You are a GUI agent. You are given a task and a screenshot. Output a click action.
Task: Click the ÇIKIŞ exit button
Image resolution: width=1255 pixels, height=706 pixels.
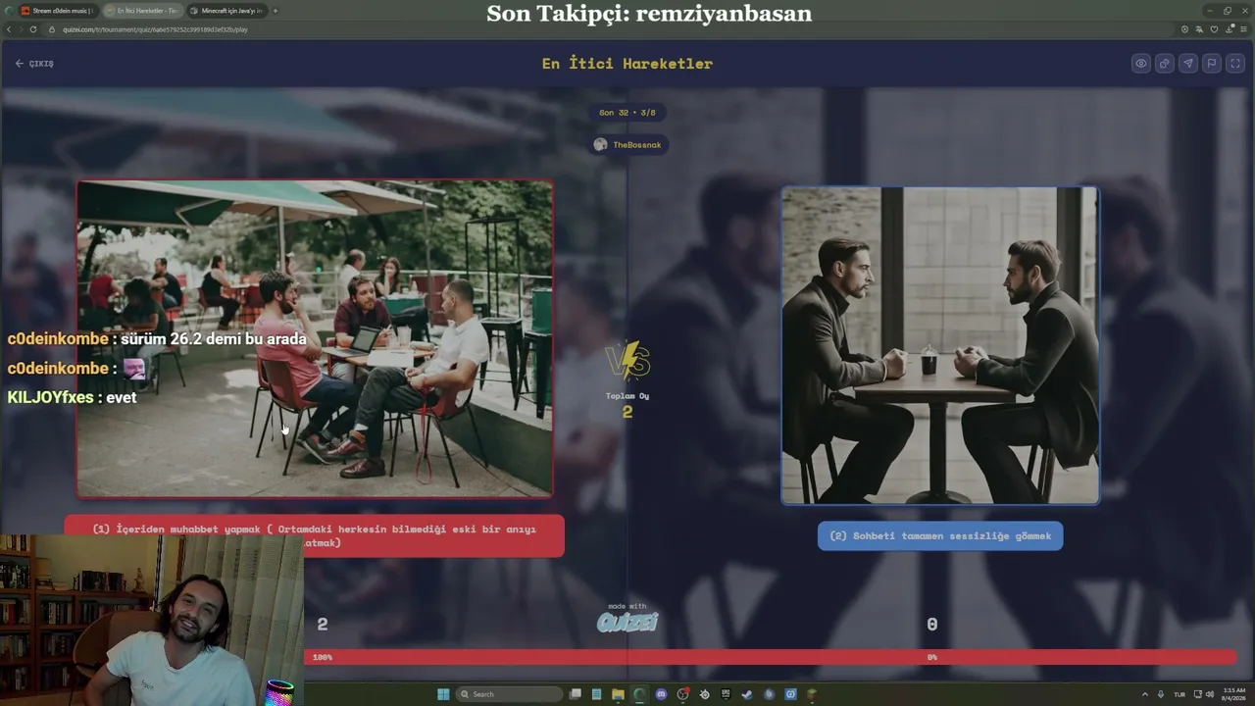34,64
